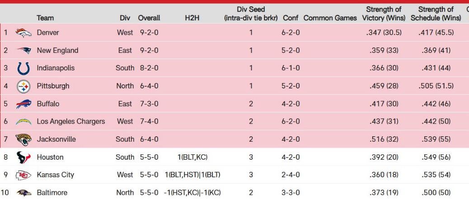Open the Jacksonville team name link
This screenshot has width=469, height=199.
pos(56,139)
